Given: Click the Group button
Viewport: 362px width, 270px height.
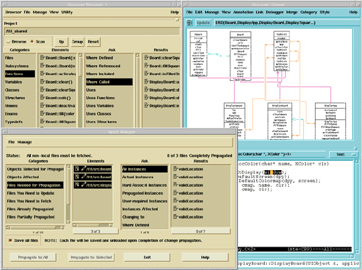Looking at the screenshot, I should (x=77, y=42).
